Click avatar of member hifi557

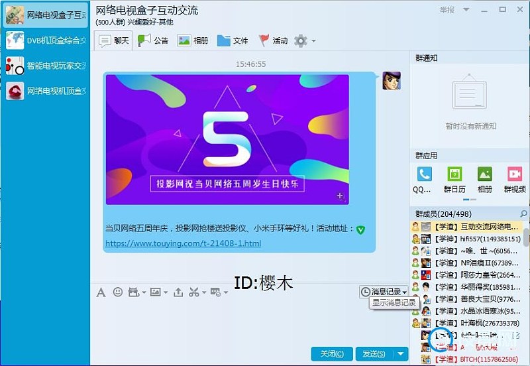[426, 239]
